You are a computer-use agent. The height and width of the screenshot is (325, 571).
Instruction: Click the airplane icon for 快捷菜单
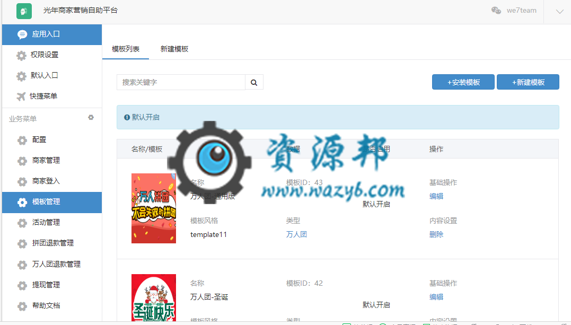pos(21,96)
